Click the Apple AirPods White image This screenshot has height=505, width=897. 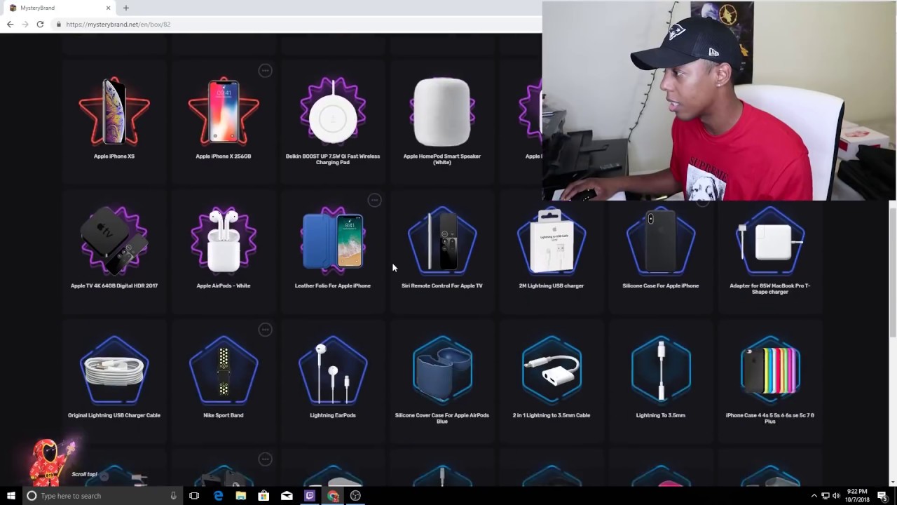[x=224, y=240]
